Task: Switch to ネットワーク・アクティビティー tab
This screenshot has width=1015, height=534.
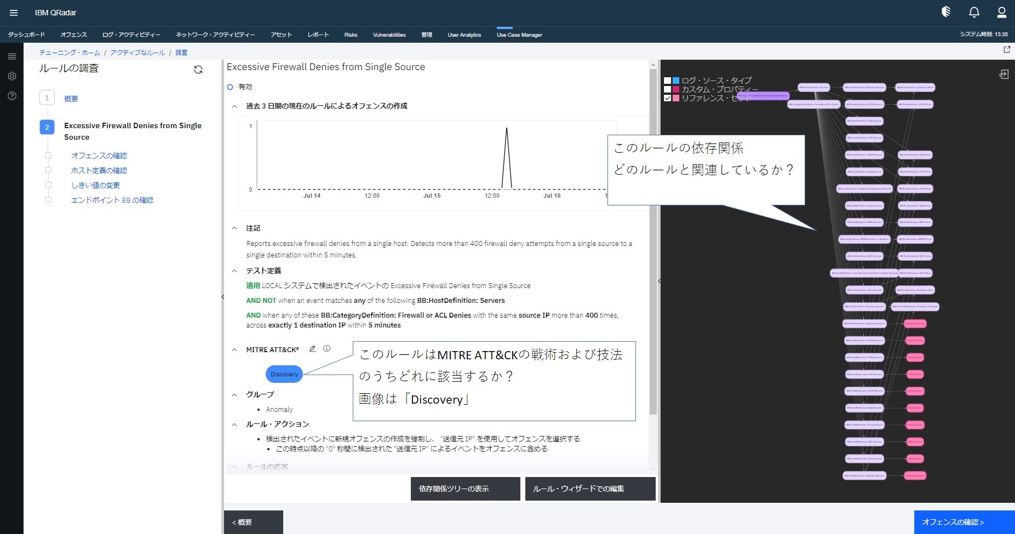Action: pos(215,35)
